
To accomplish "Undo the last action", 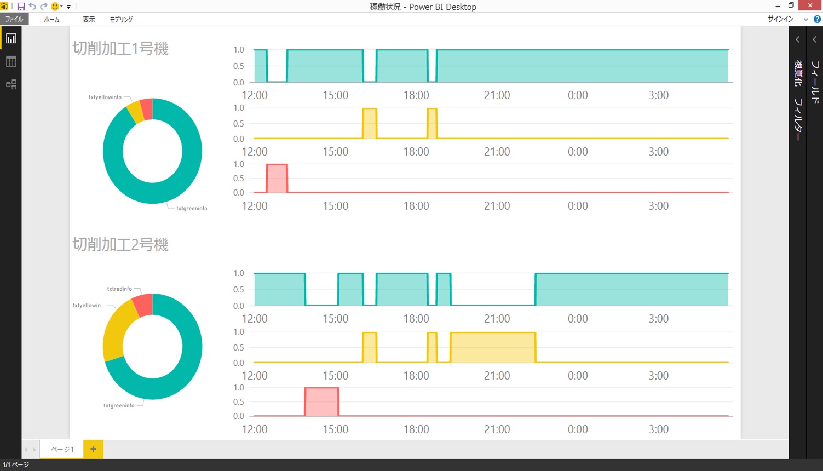I will pyautogui.click(x=32, y=7).
